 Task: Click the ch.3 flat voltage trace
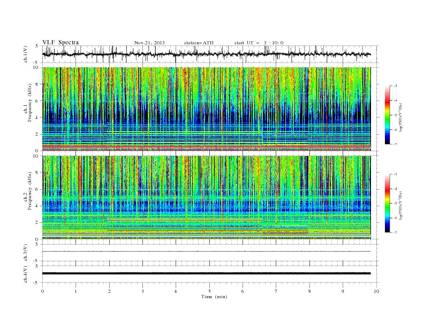pyautogui.click(x=206, y=252)
